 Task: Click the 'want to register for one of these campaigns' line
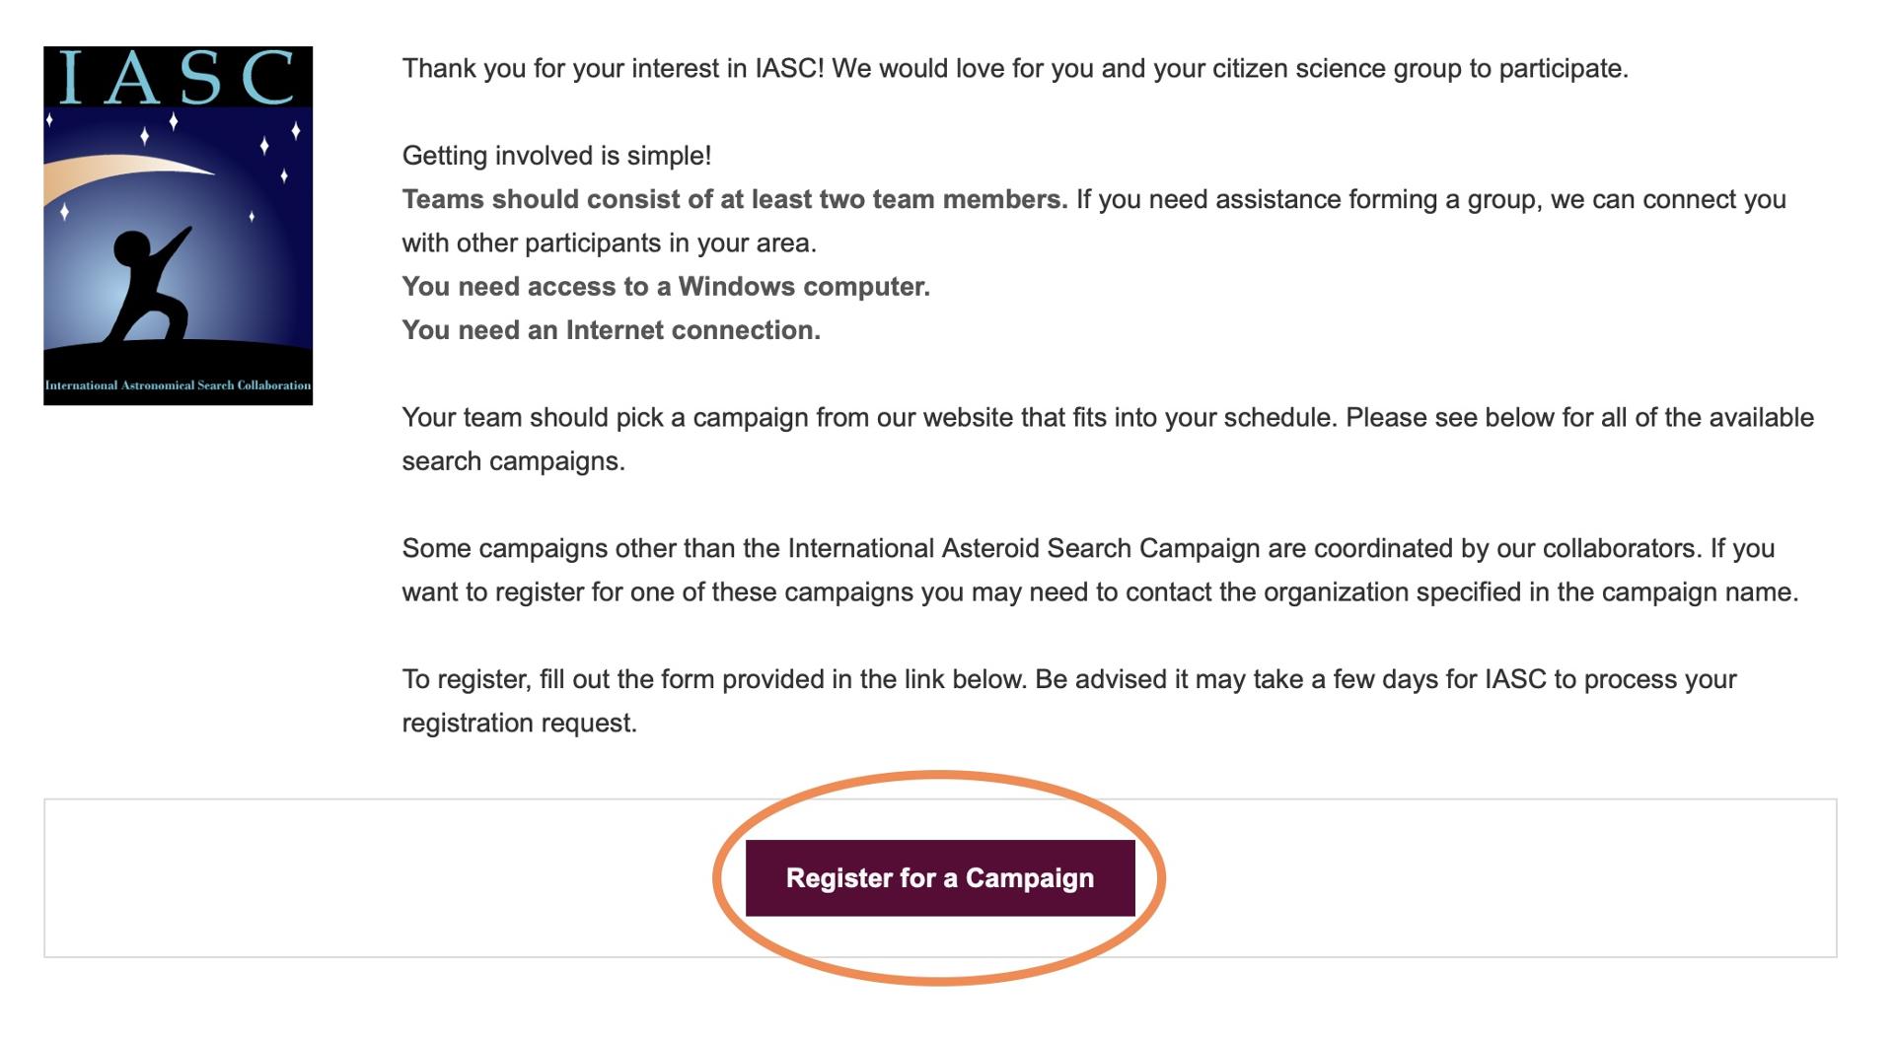click(1100, 592)
